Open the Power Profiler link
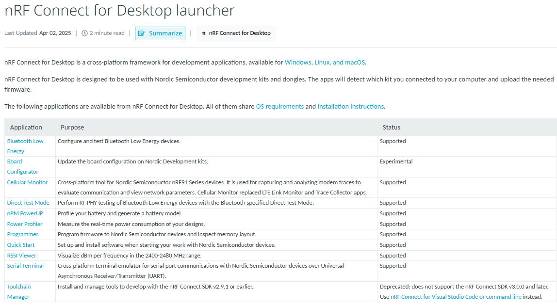Viewport: 557px width, 306px height. (25, 224)
